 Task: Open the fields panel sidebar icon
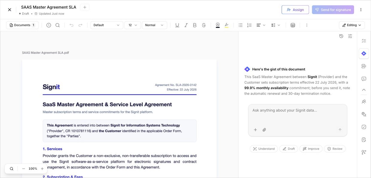tap(364, 66)
